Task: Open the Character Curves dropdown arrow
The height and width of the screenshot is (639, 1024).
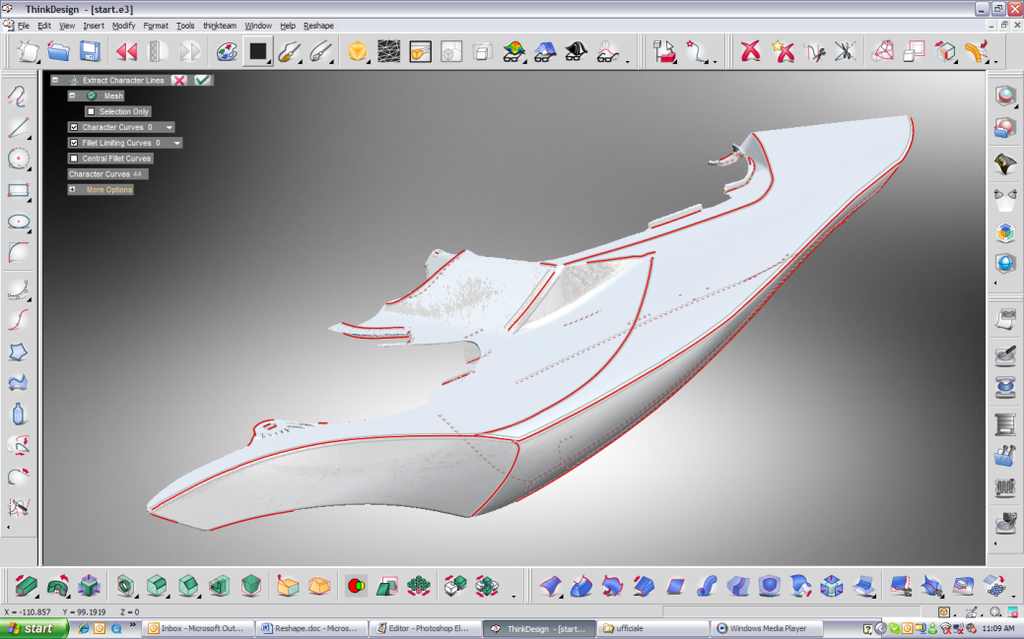Action: pyautogui.click(x=170, y=127)
